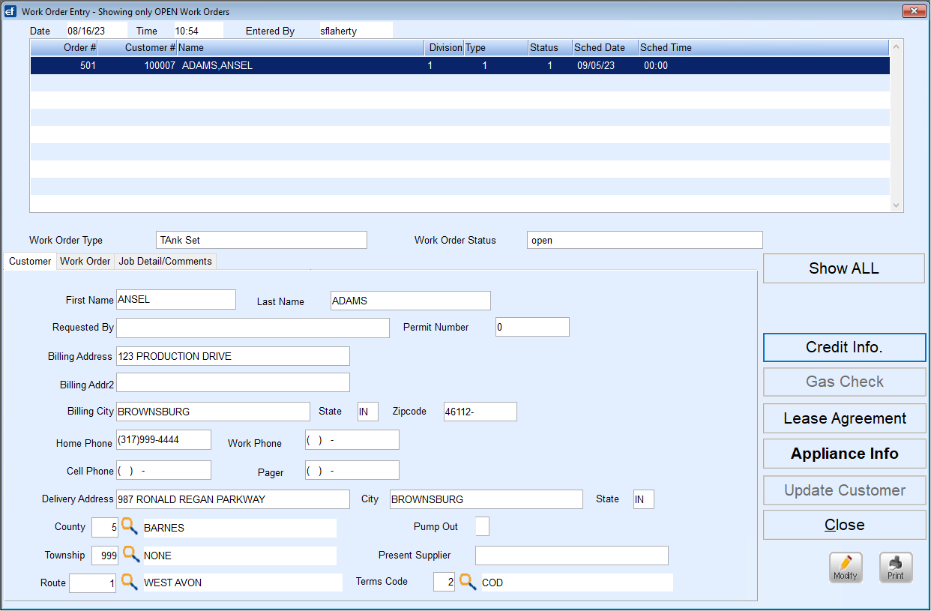Image resolution: width=931 pixels, height=611 pixels.
Task: Sort by the Order # column header
Action: click(x=64, y=47)
